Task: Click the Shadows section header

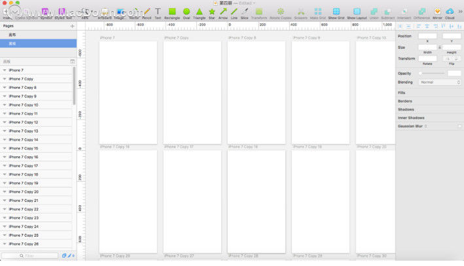Action: pos(406,109)
